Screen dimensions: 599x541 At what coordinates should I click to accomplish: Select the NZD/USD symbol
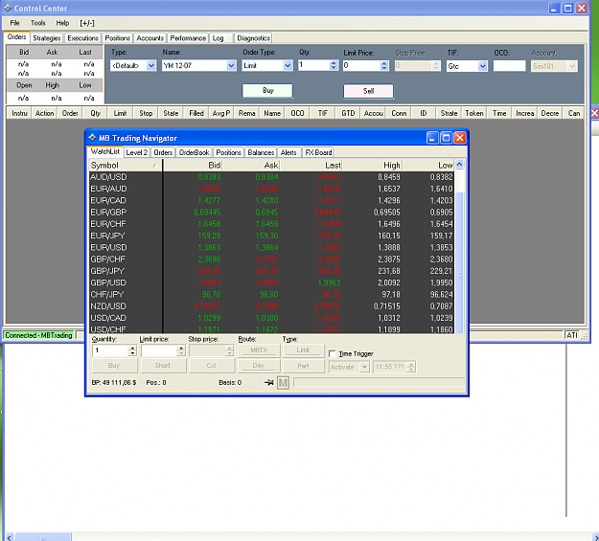[108, 306]
